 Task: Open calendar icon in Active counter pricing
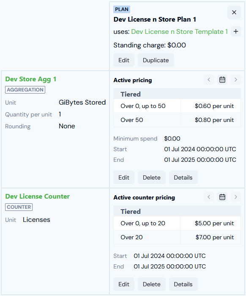[222, 197]
